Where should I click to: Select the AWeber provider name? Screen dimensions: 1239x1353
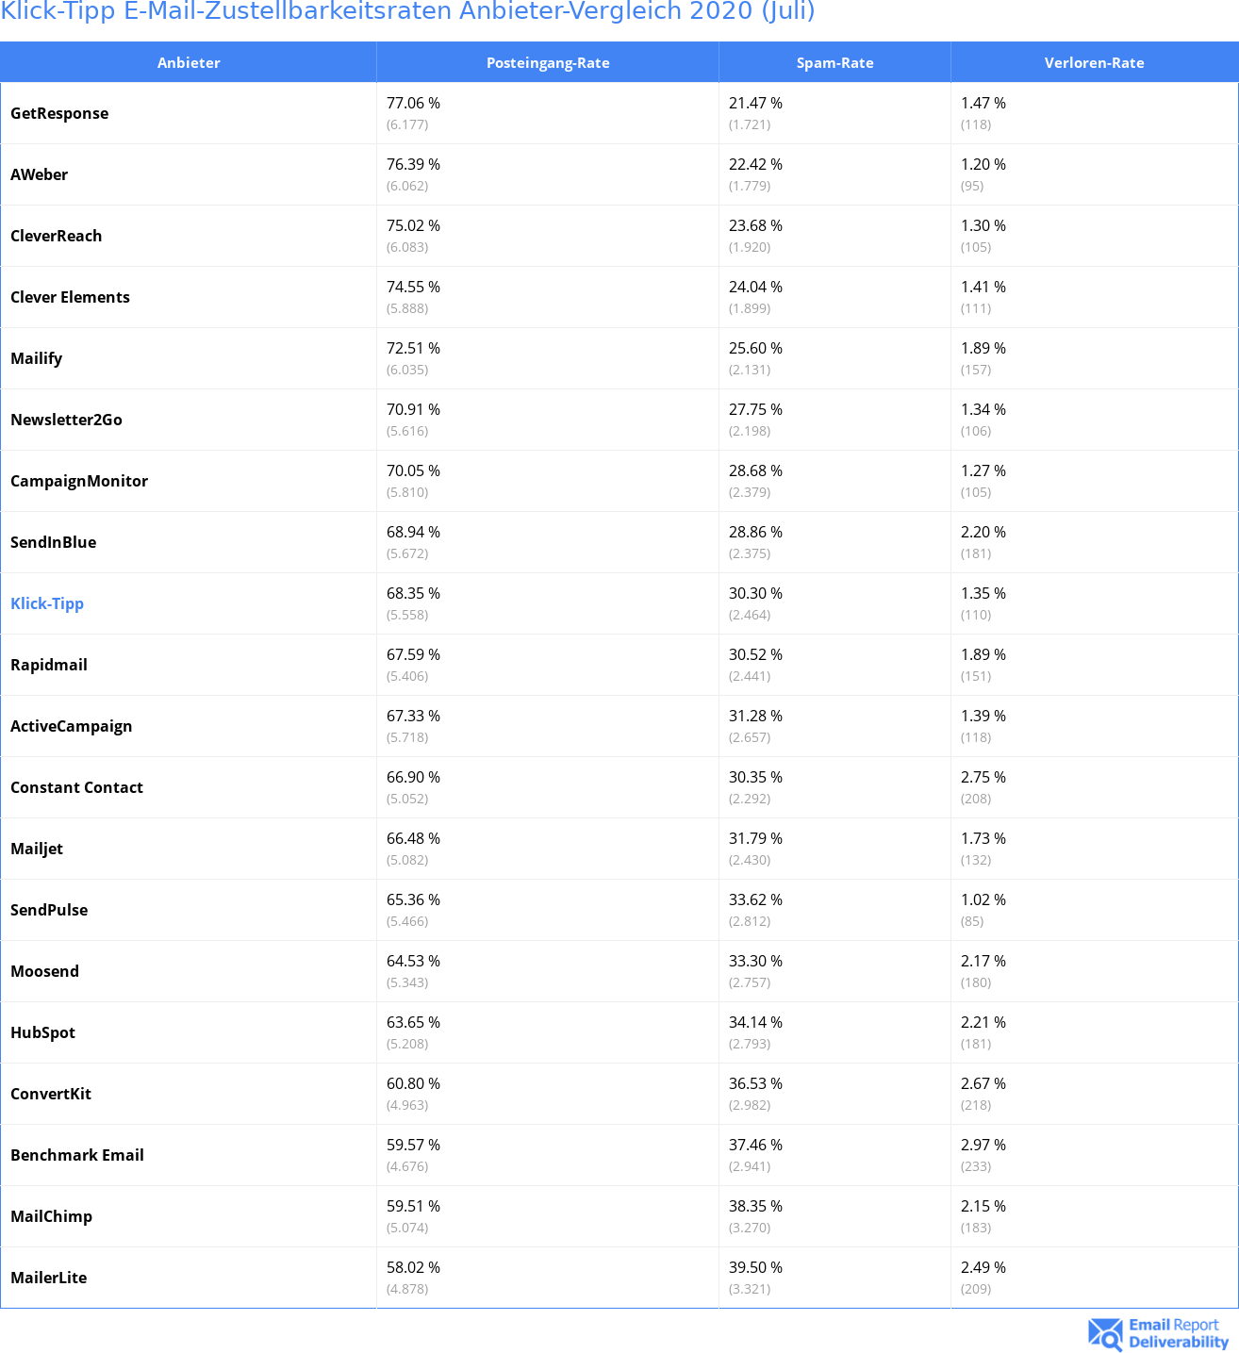pyautogui.click(x=40, y=174)
